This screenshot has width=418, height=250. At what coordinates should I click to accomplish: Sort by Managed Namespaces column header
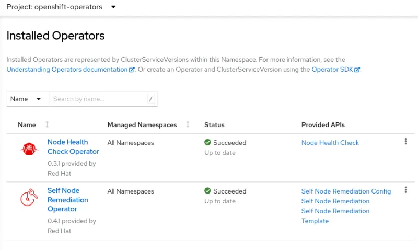coord(142,125)
